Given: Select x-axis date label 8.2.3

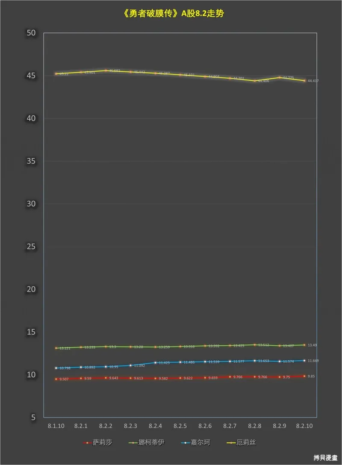Looking at the screenshot, I should tap(130, 426).
